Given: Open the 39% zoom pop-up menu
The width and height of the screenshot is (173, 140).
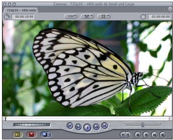Looking at the screenshot, I should point(71,16).
